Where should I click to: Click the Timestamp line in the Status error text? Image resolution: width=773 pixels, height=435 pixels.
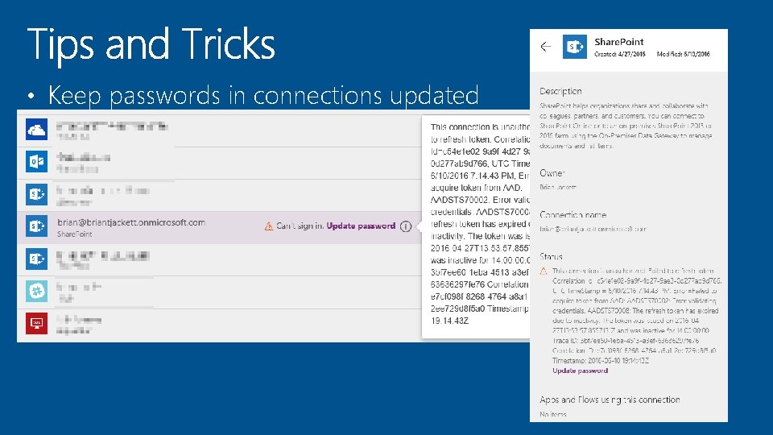(x=601, y=361)
